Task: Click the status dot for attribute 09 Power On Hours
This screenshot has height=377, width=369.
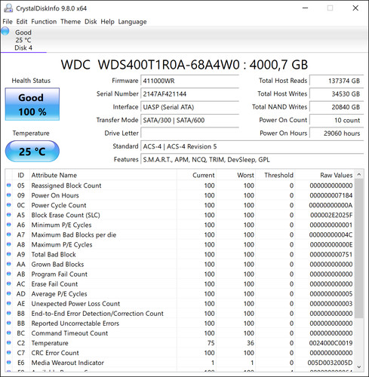Action: (9, 195)
